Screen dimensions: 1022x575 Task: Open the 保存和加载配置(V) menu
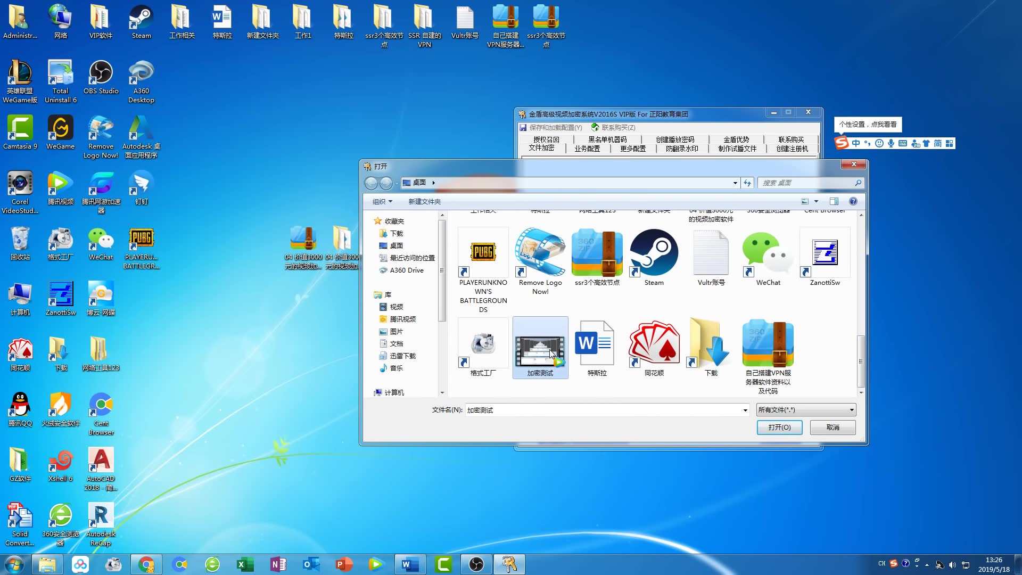point(551,128)
